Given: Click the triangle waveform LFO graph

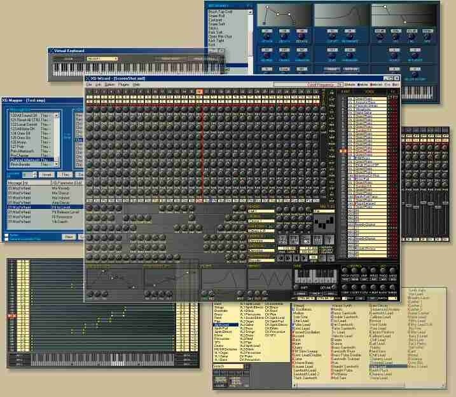Looking at the screenshot, I should [224, 279].
